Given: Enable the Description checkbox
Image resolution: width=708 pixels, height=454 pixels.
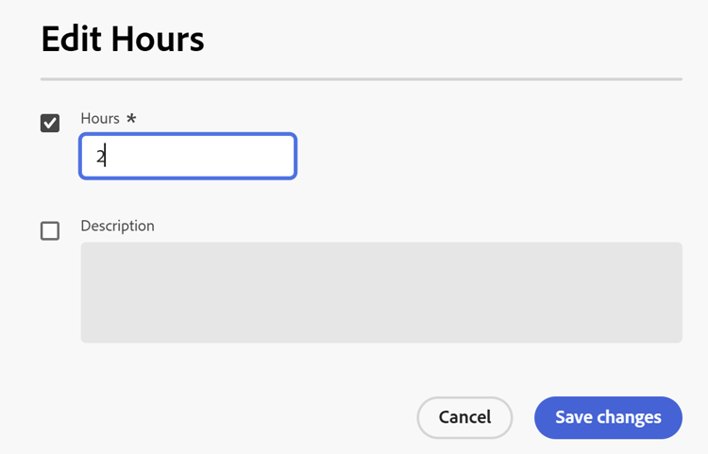Looking at the screenshot, I should 50,230.
